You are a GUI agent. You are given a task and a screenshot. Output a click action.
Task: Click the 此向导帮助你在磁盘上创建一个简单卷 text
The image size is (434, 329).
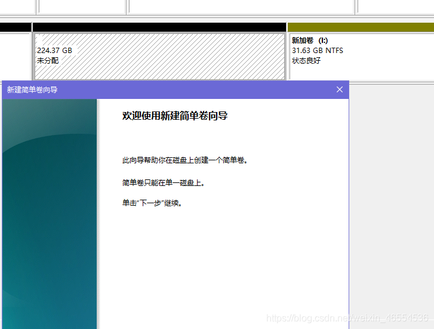click(x=185, y=160)
